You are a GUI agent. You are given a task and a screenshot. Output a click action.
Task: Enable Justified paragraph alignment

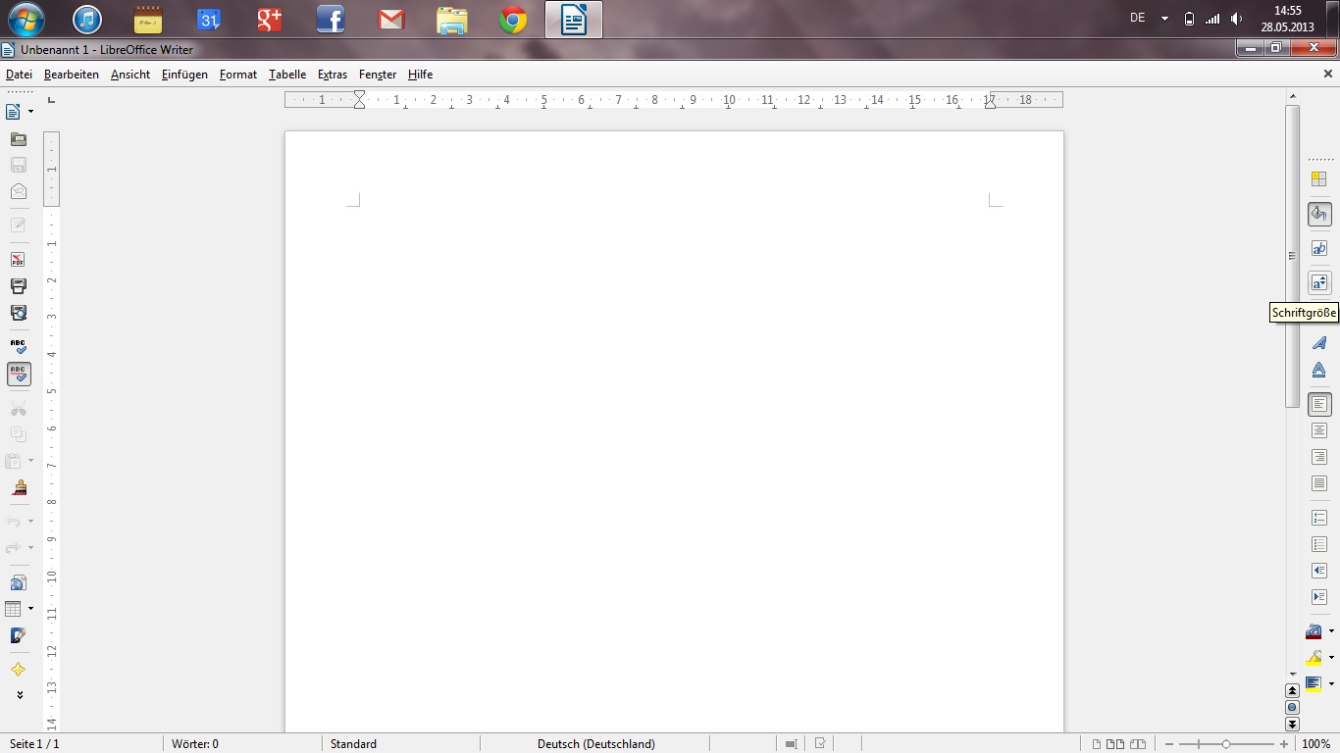1319,483
